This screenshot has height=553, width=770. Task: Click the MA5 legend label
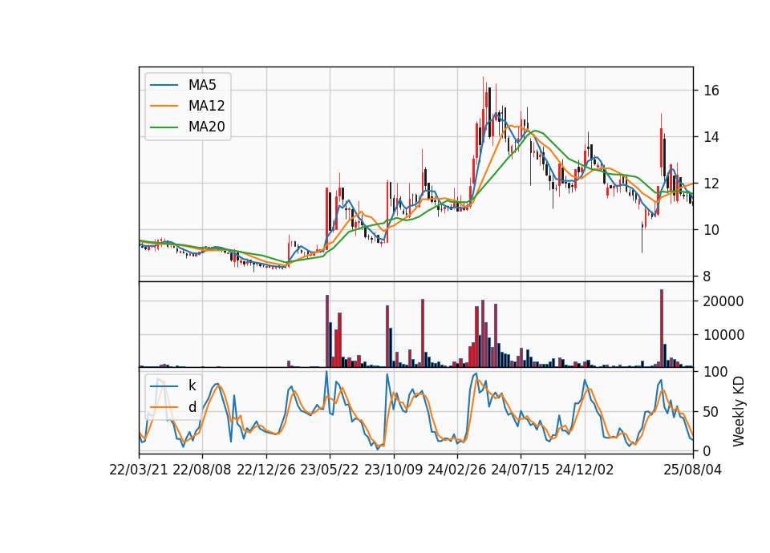pyautogui.click(x=202, y=85)
